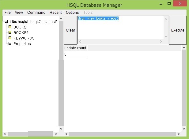
Task: Click the result grid scroll left arrow
Action: (x=66, y=134)
